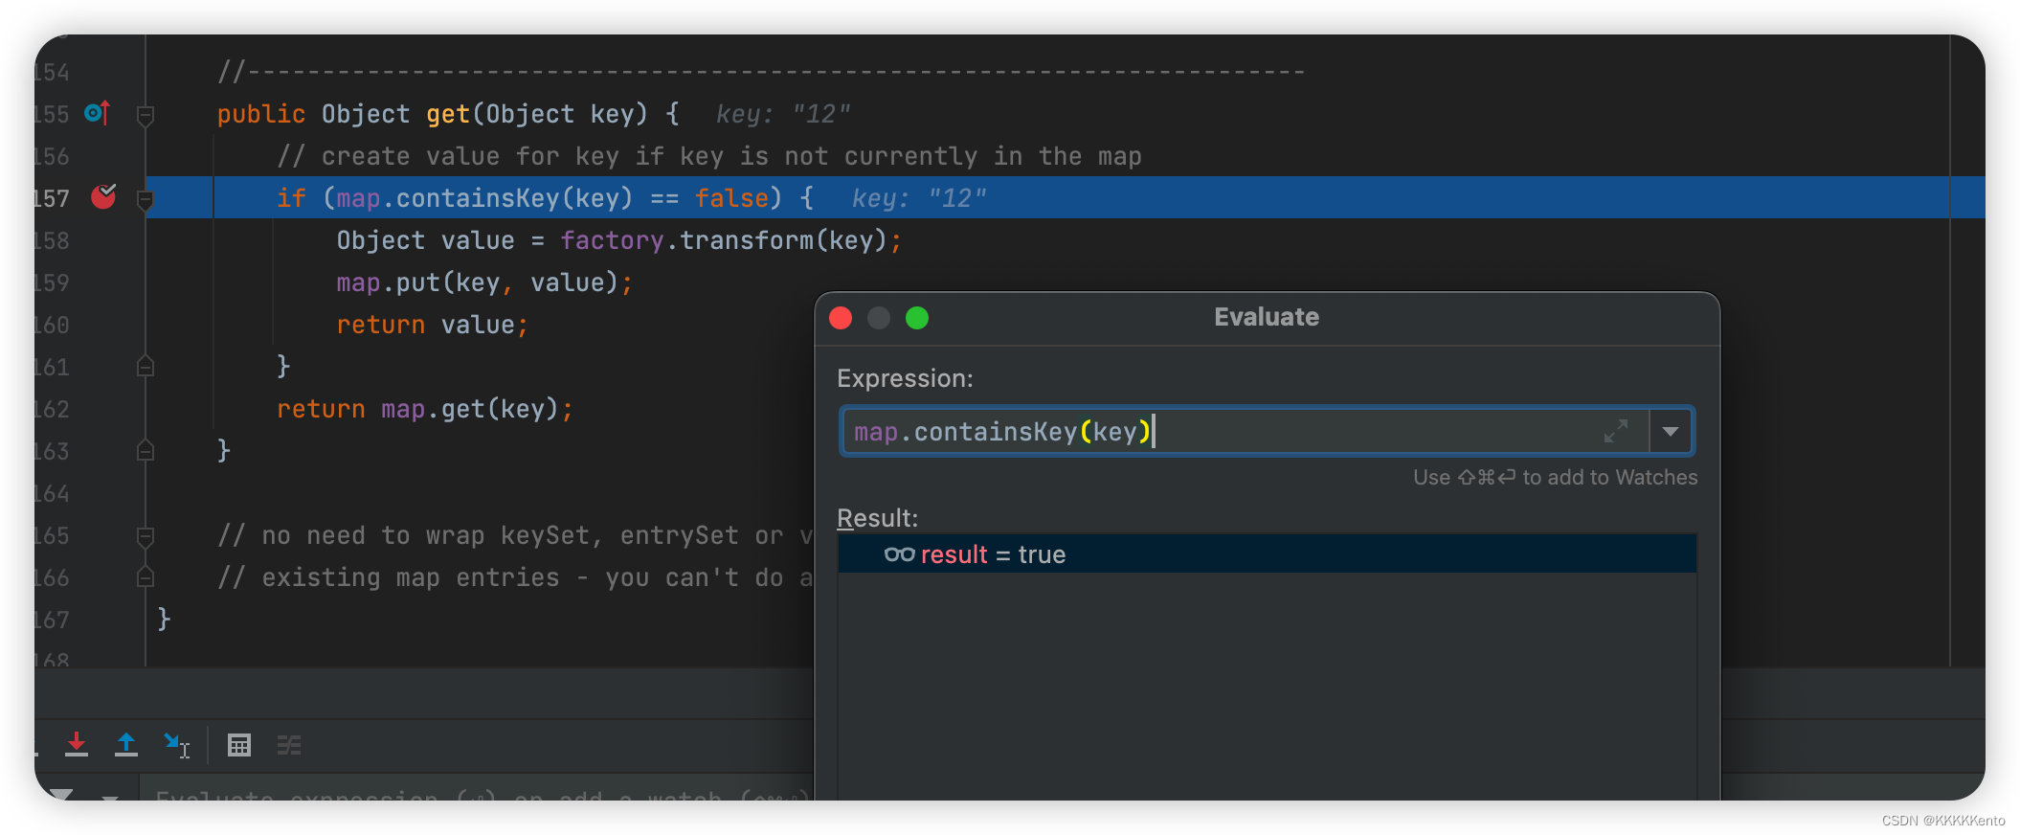Click the Run to Cursor icon
Viewport: 2020px width, 835px height.
pos(177,745)
